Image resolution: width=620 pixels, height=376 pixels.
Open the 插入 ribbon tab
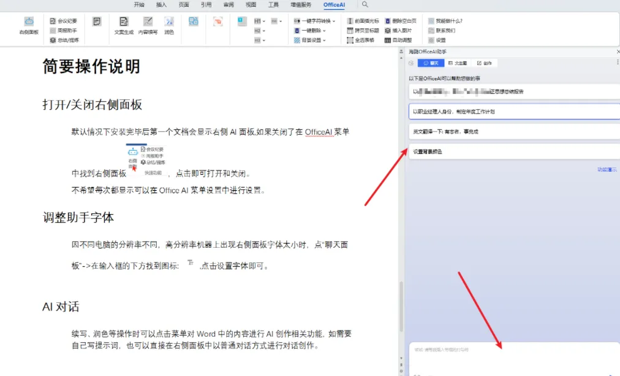click(x=161, y=5)
